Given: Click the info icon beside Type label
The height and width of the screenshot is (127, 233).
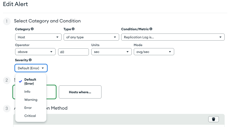Looking at the screenshot, I should (73, 29).
